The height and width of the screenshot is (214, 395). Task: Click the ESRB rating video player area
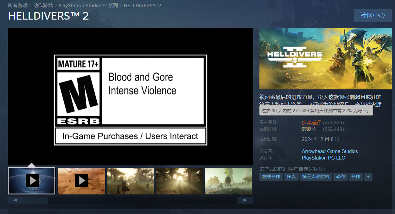point(130,97)
